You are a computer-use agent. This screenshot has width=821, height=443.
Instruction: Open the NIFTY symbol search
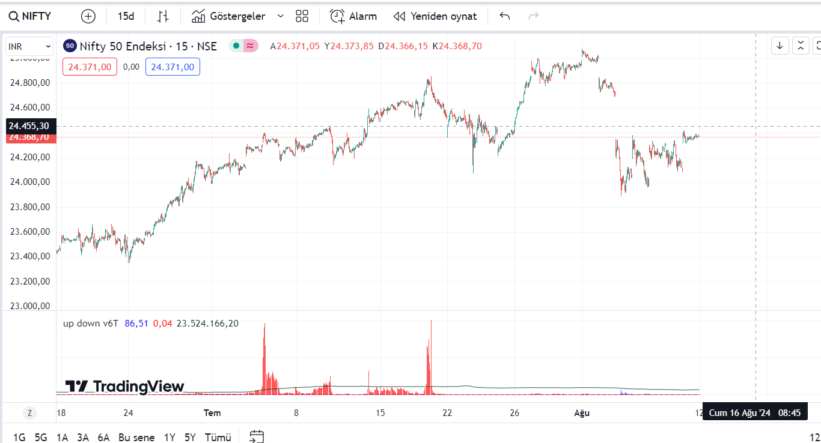click(30, 16)
